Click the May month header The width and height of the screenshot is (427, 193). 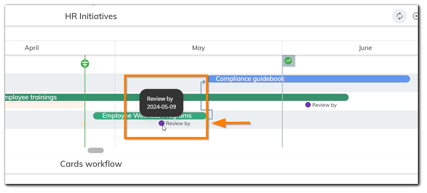click(199, 48)
